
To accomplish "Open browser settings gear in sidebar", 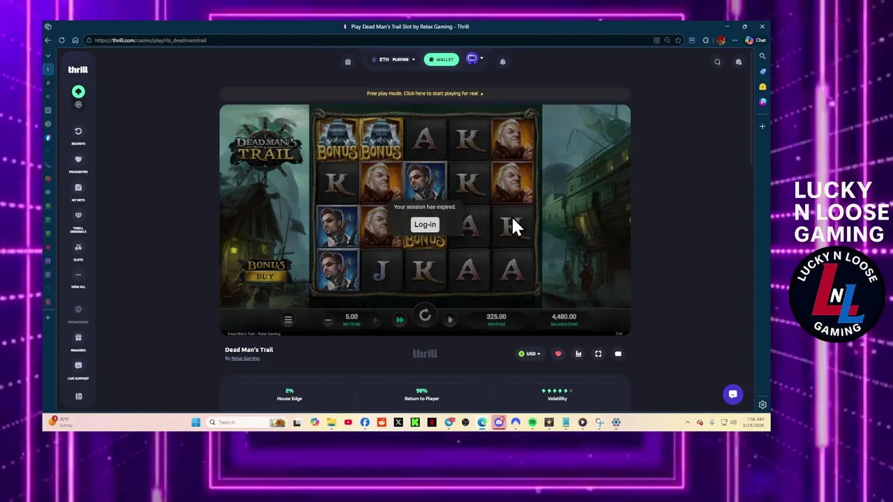I will pos(763,405).
